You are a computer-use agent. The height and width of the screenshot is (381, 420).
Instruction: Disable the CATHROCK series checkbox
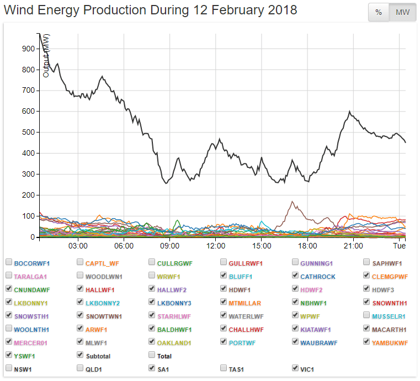(296, 276)
